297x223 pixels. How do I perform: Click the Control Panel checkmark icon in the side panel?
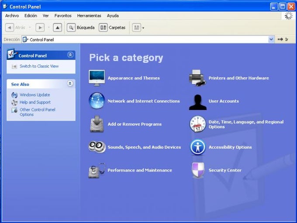click(x=12, y=54)
